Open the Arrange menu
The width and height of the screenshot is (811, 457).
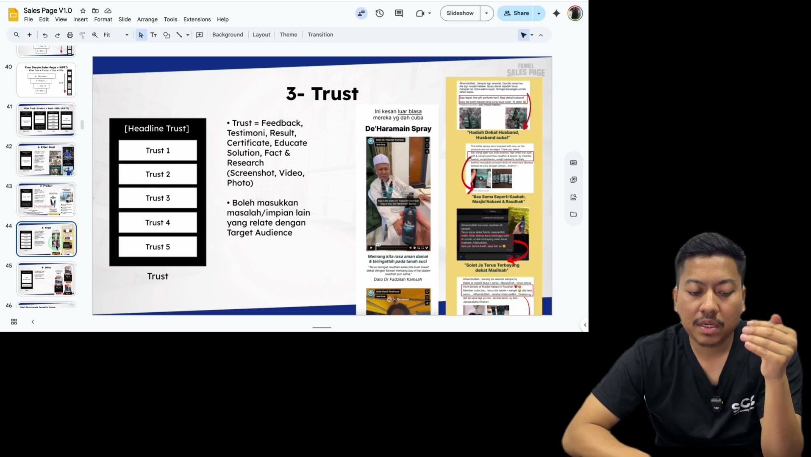(147, 19)
